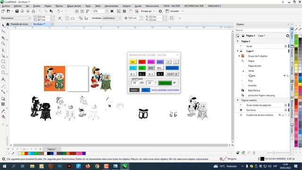302x170 pixels.
Task: Click the Print icon in toolbar
Action: (34, 11)
